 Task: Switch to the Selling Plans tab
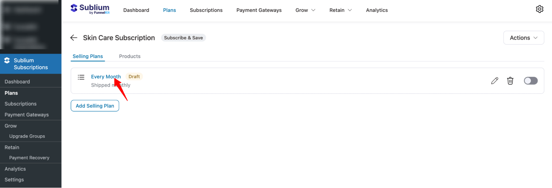(88, 56)
